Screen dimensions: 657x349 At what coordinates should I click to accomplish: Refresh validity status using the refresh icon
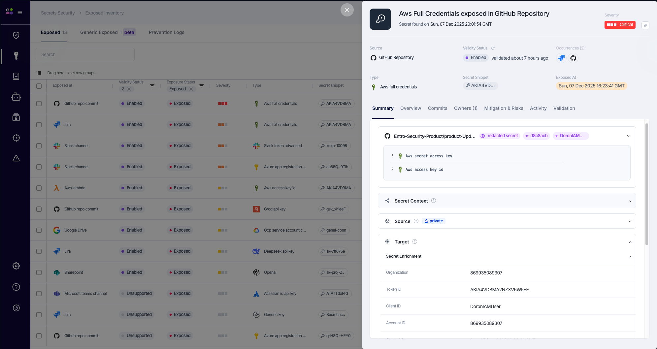click(x=493, y=48)
